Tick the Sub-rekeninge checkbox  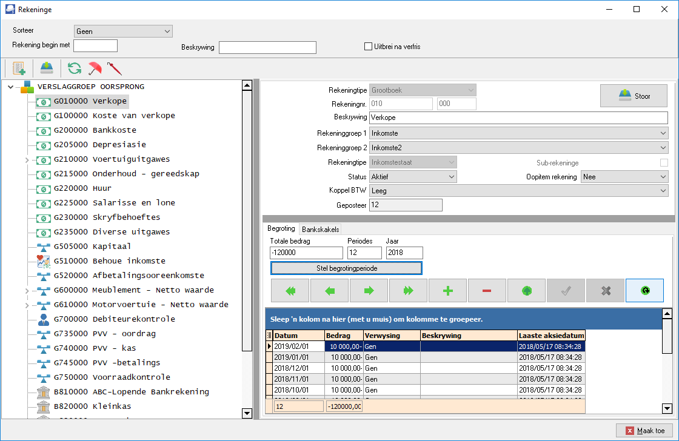664,163
